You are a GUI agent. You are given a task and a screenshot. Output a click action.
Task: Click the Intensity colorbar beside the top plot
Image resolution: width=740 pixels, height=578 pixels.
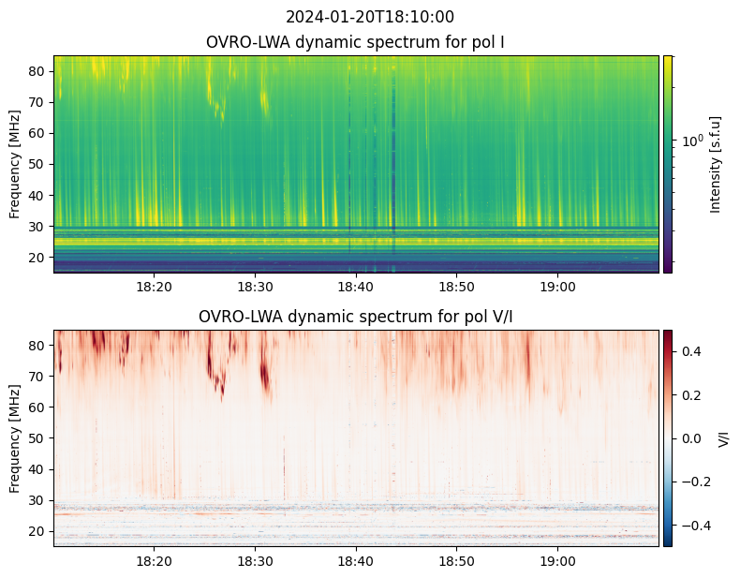pyautogui.click(x=668, y=164)
